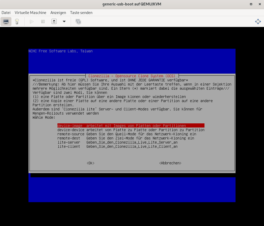This screenshot has width=264, height=226.
Task: Select the remote-source mode entry
Action: (x=127, y=134)
